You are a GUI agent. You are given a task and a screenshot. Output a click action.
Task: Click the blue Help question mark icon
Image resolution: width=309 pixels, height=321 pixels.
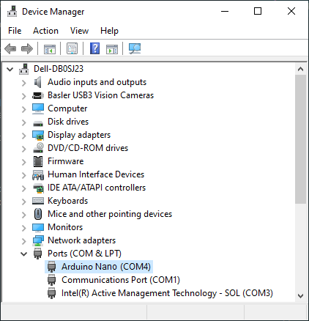[95, 48]
